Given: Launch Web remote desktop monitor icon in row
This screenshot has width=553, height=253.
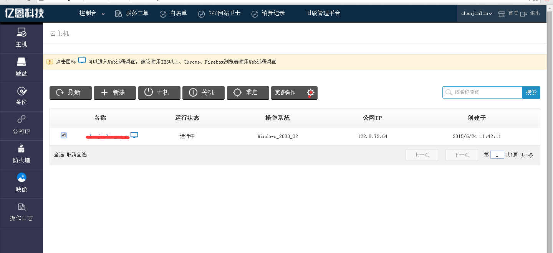Looking at the screenshot, I should point(134,135).
